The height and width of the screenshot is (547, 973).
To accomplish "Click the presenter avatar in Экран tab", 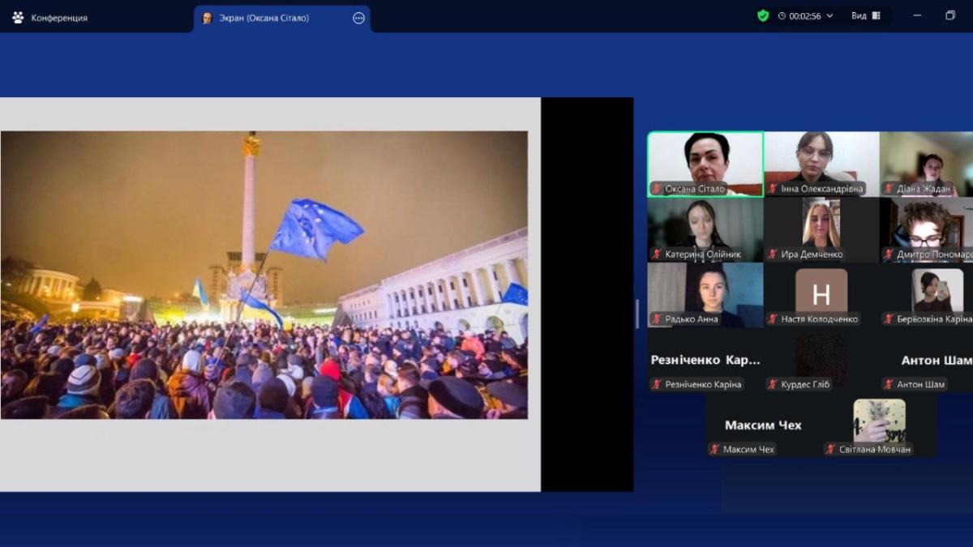I will pos(207,18).
